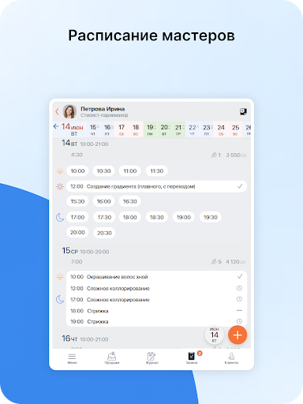Screen dimensions: 303x404
Task: Open Петрова Ирина's profile photo
Action: 69,111
